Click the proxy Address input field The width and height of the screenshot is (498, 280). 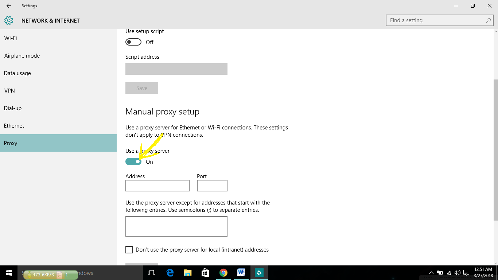[x=157, y=186]
